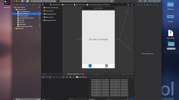This screenshot has height=100, width=179.
Task: Click Main.storyboard (Base) breadcrumb
Action: 94,5
